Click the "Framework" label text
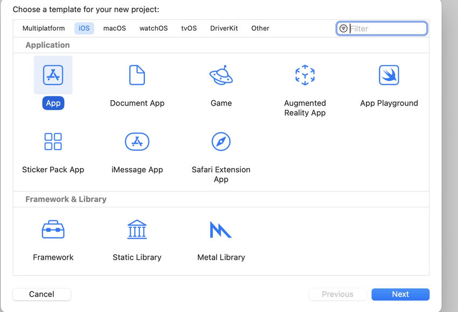 53,258
